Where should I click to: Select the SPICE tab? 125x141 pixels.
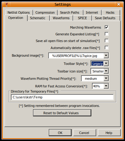pos(82,18)
